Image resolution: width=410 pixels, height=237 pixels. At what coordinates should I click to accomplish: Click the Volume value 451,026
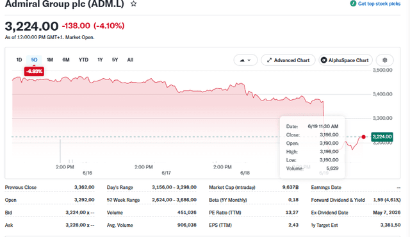(187, 213)
